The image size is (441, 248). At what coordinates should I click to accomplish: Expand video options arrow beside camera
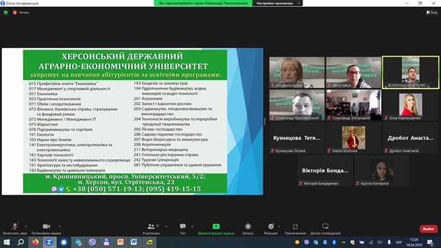click(60, 226)
